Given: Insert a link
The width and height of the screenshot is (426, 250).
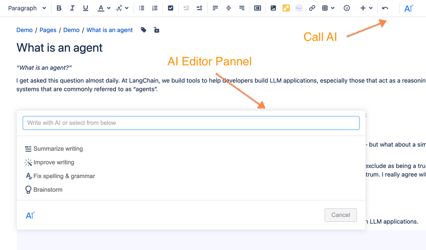Looking at the screenshot, I should click(312, 8).
